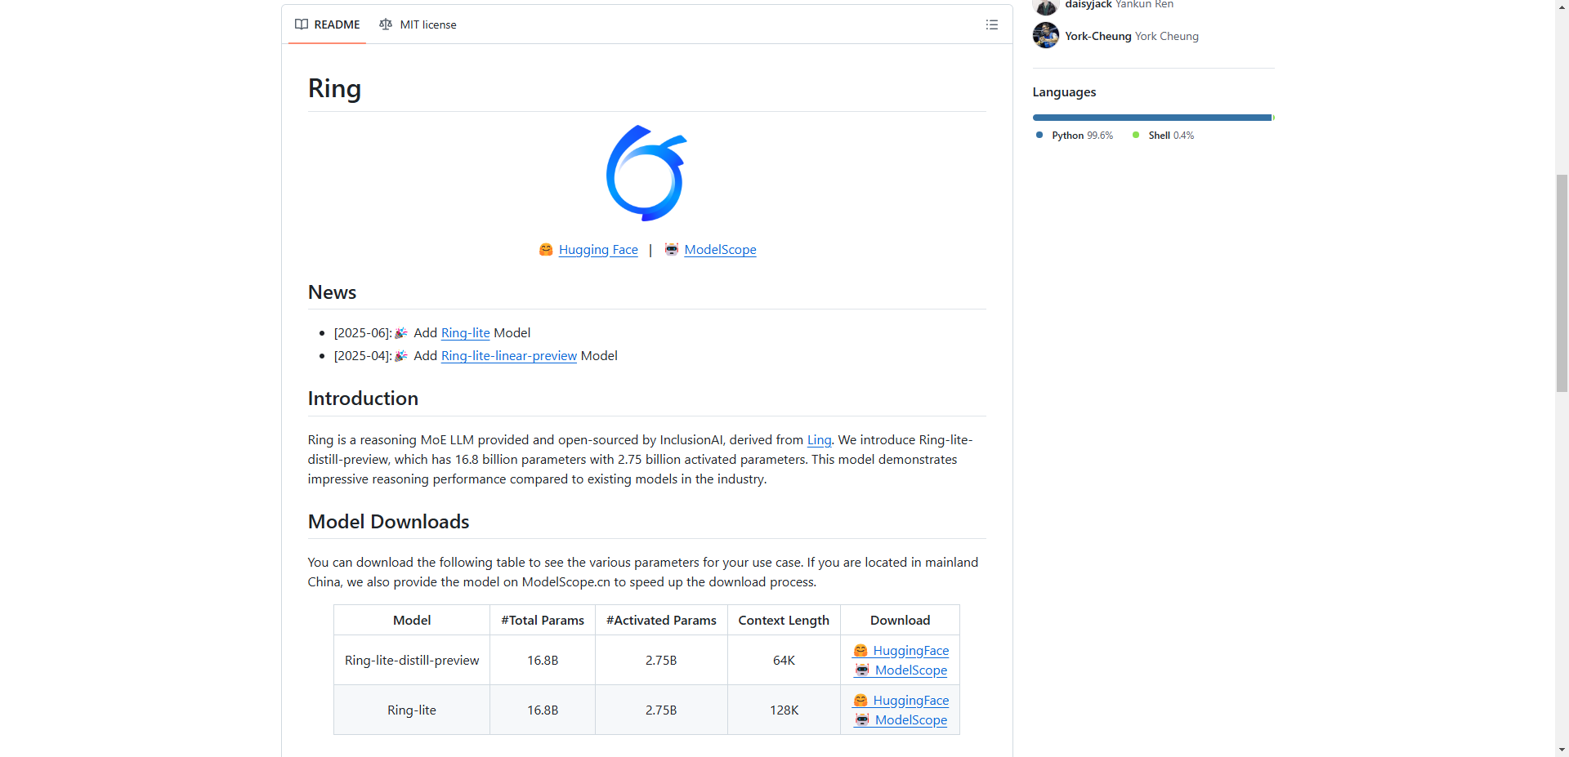Open the Ling link in Introduction

[819, 440]
